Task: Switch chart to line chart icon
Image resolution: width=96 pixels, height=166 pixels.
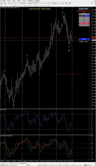Action: pos(46,3)
